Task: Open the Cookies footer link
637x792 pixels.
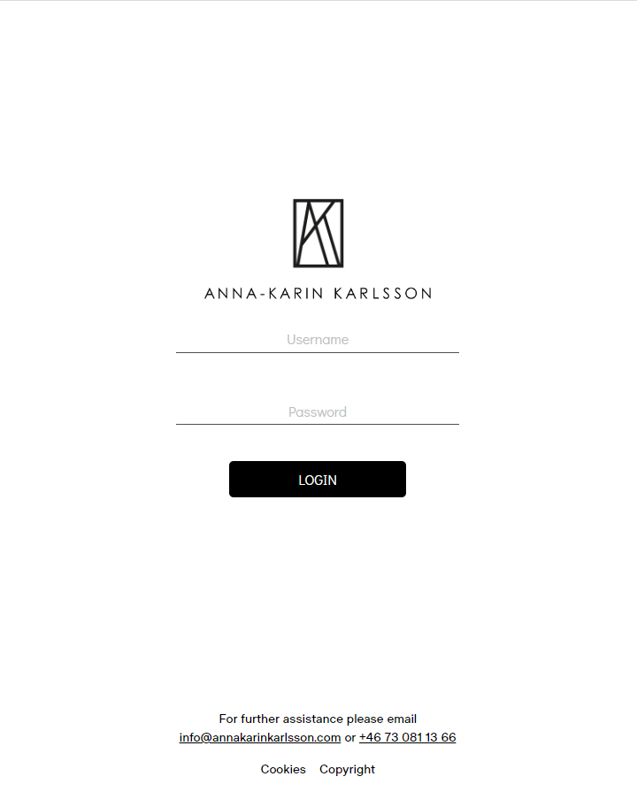Action: 283,769
